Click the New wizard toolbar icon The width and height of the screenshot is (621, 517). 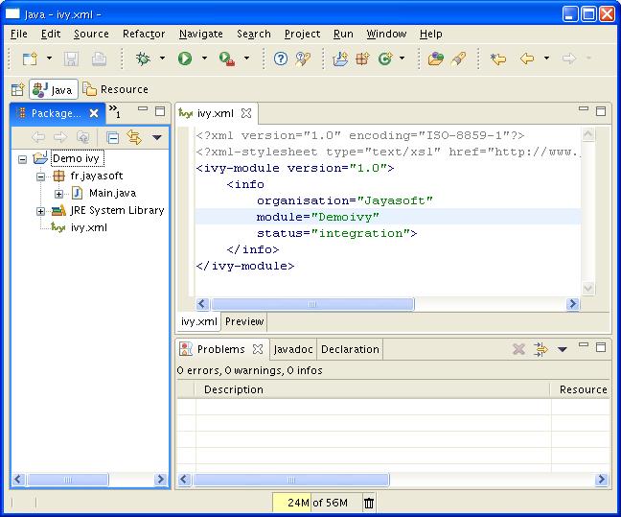(29, 59)
